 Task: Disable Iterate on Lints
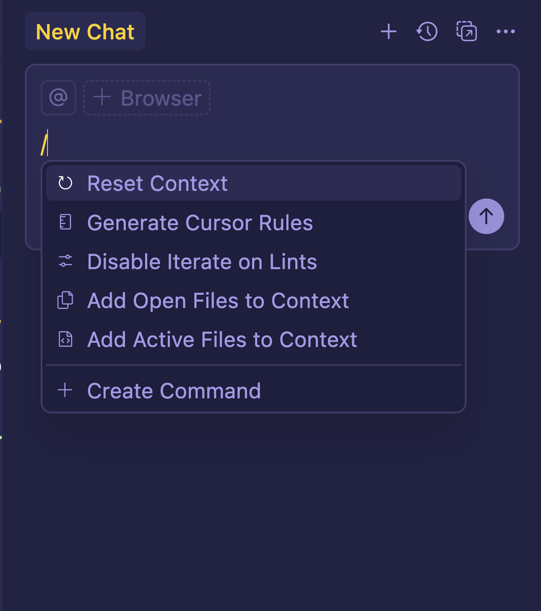pyautogui.click(x=202, y=261)
